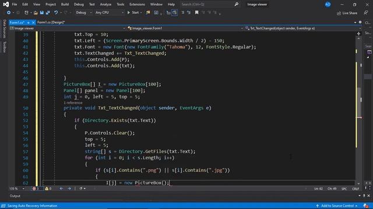Navigate to next issue with right arrow

pos(69,189)
